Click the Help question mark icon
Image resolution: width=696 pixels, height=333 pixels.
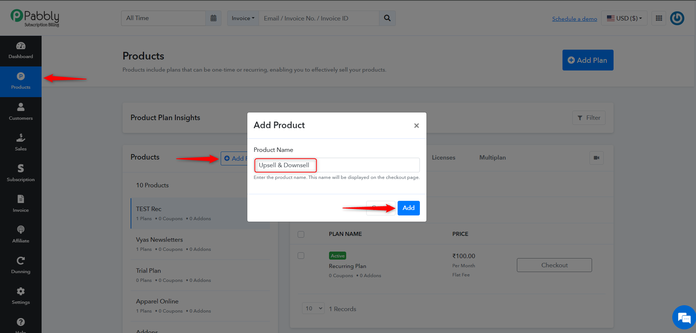pyautogui.click(x=21, y=322)
